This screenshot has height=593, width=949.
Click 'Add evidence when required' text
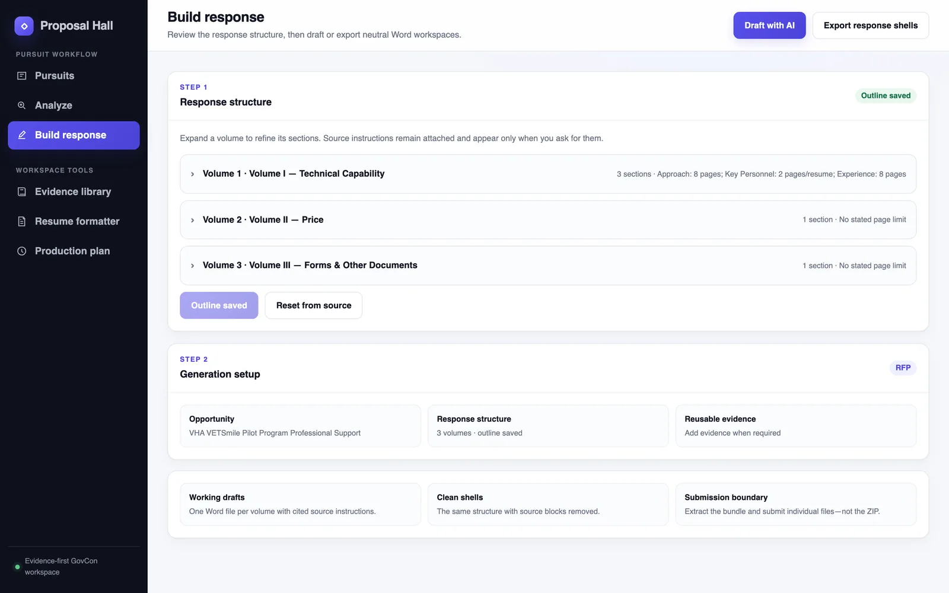[733, 433]
